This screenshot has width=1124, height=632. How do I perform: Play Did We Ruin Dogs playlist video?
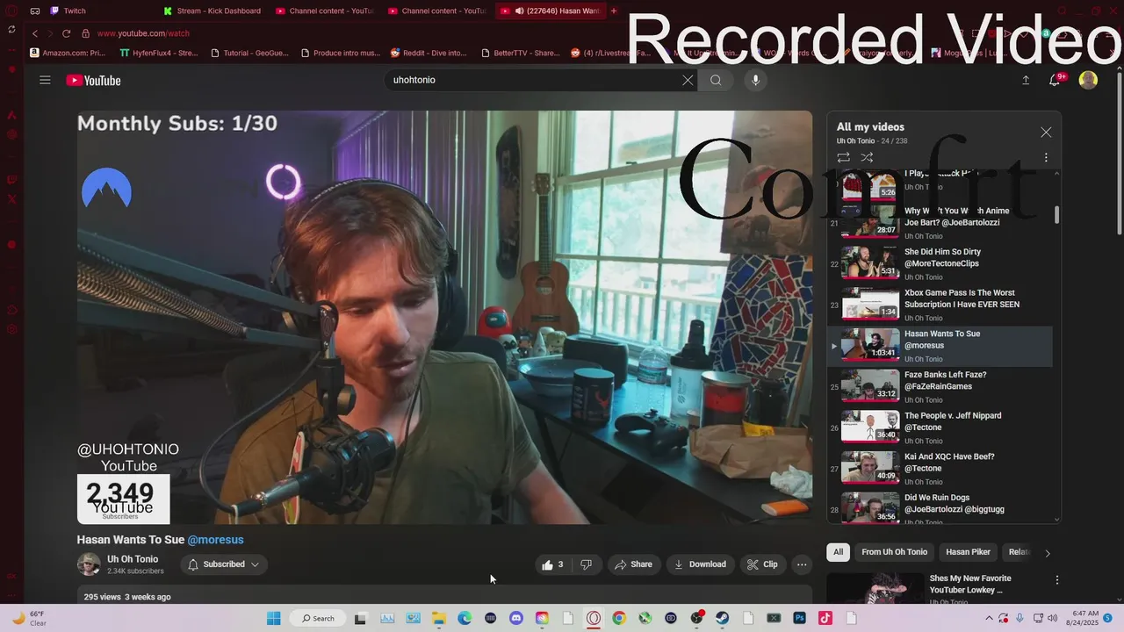coord(940,509)
